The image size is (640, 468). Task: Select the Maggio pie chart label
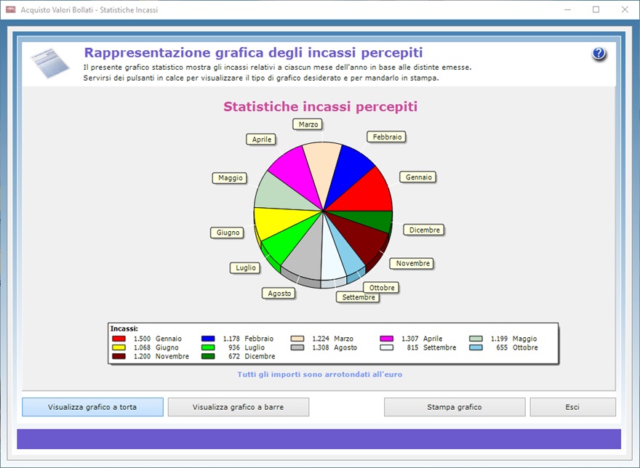click(x=231, y=178)
